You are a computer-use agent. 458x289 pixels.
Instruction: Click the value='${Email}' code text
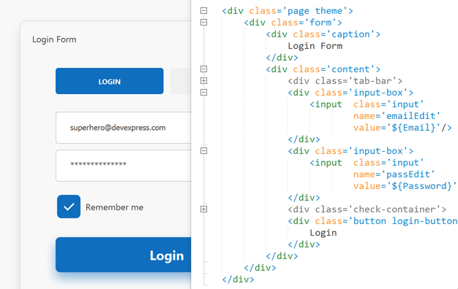point(402,128)
